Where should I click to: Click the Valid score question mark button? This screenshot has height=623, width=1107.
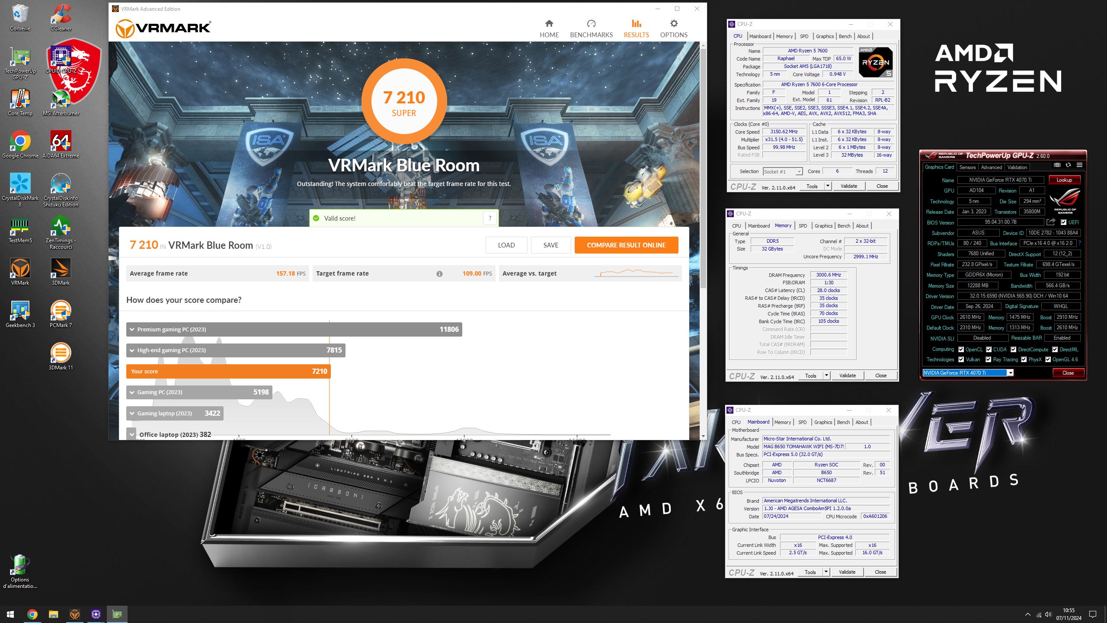tap(490, 218)
